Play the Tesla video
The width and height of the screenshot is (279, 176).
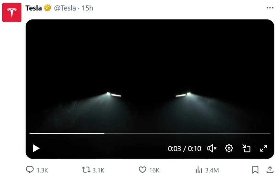36,148
